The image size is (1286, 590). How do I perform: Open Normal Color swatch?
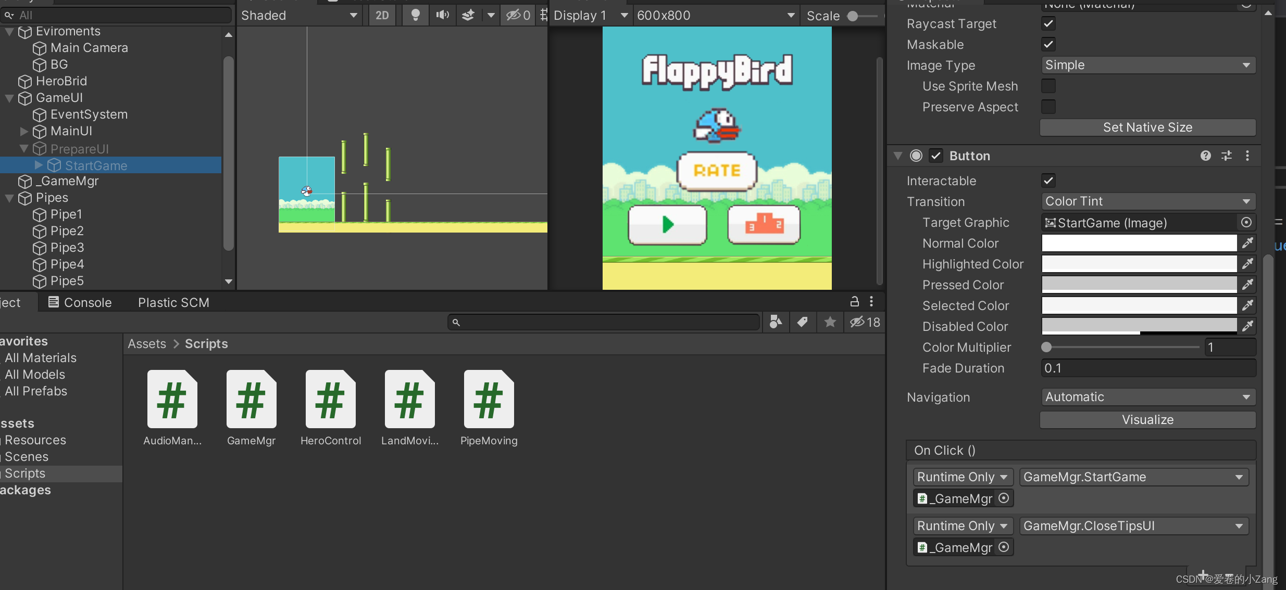coord(1139,243)
